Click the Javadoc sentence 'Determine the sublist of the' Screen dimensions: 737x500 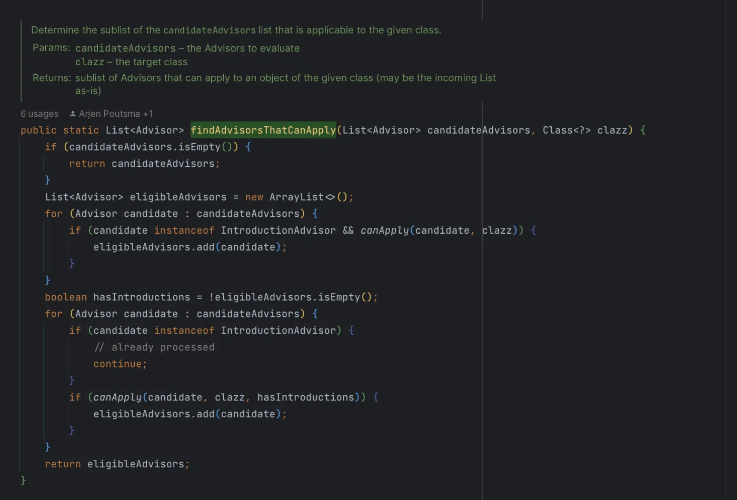point(96,30)
